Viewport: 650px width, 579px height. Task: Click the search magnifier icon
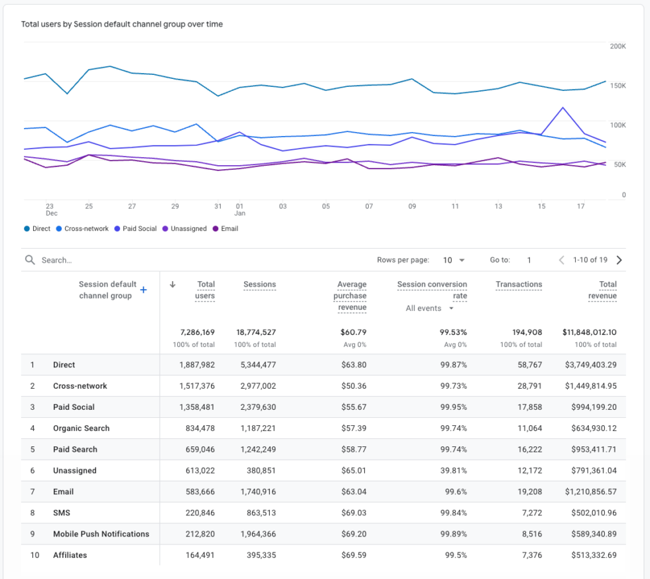30,259
